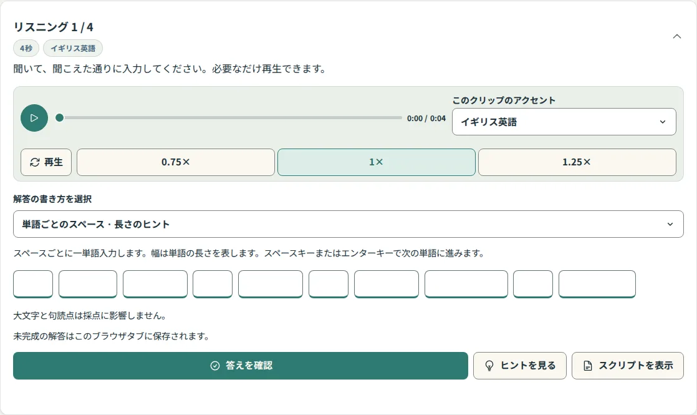Click the sixth word input box

point(329,284)
